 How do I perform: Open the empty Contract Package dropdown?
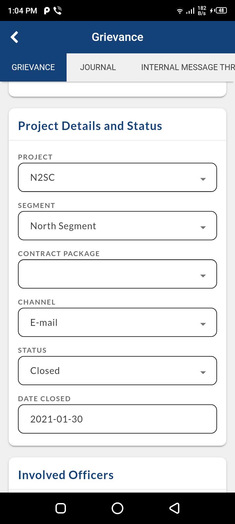[117, 274]
